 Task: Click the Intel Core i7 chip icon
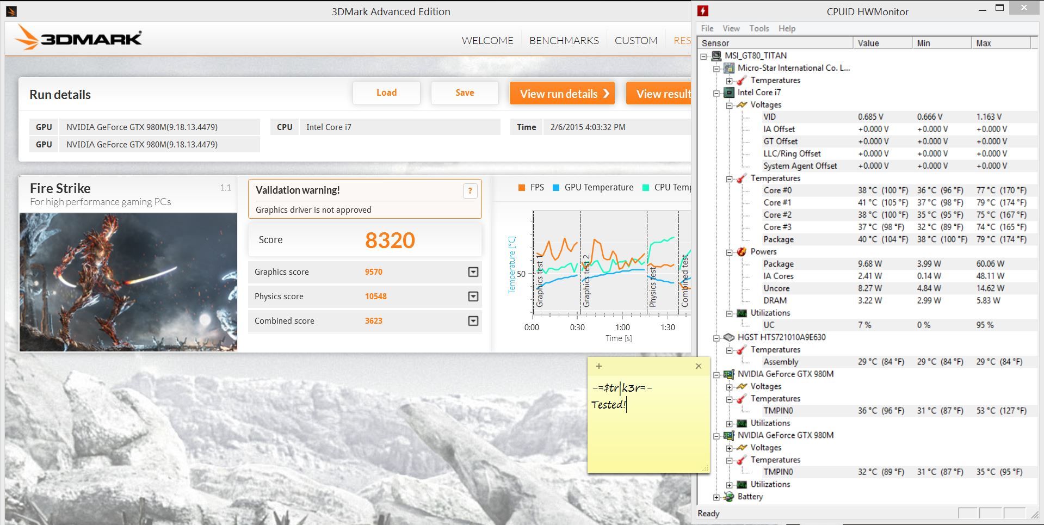[x=729, y=92]
